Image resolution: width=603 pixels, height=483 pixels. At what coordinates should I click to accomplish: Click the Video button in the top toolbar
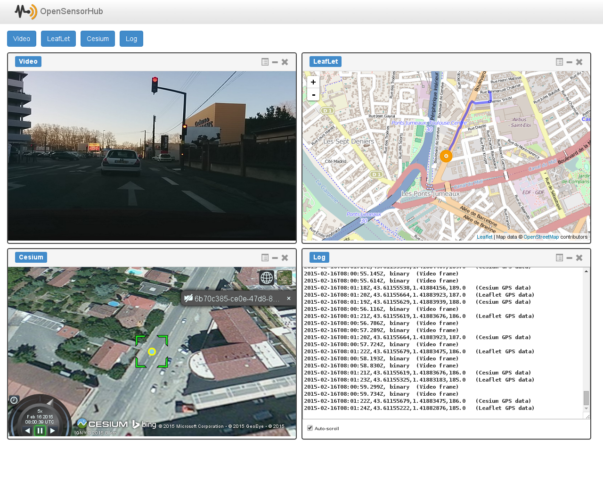click(22, 39)
